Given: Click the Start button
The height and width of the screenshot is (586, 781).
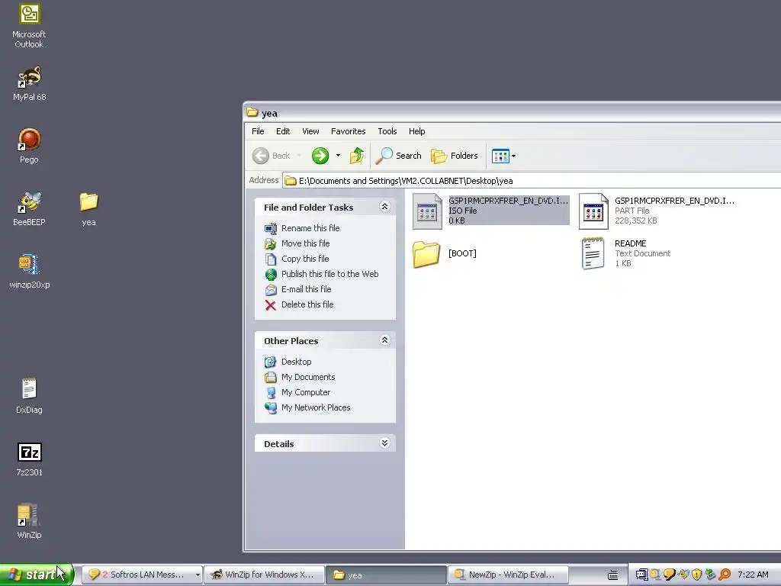Looking at the screenshot, I should pos(36,575).
